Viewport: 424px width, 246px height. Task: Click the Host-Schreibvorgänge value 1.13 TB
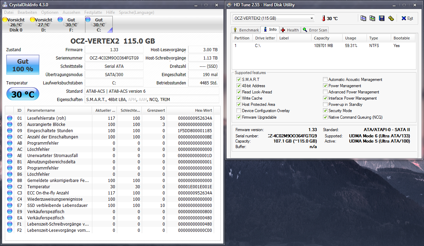(x=204, y=58)
